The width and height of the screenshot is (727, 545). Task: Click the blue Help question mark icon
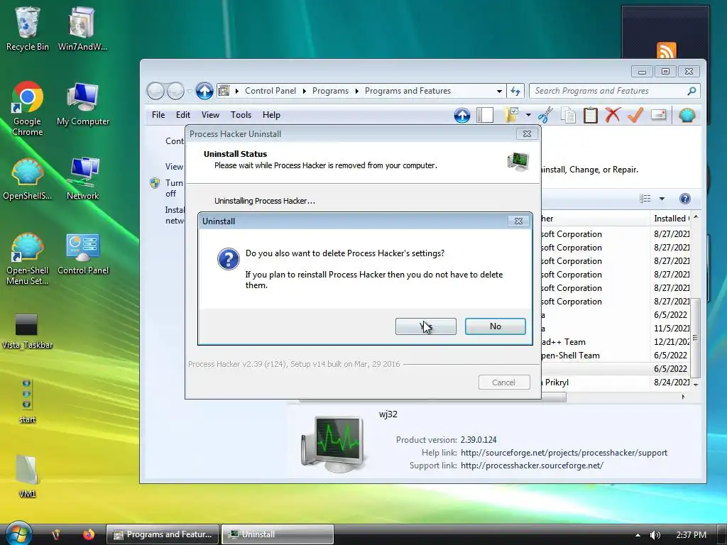pyautogui.click(x=685, y=199)
